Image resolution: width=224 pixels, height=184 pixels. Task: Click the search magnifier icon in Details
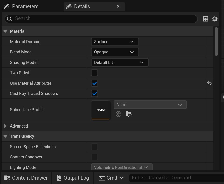tap(9, 19)
